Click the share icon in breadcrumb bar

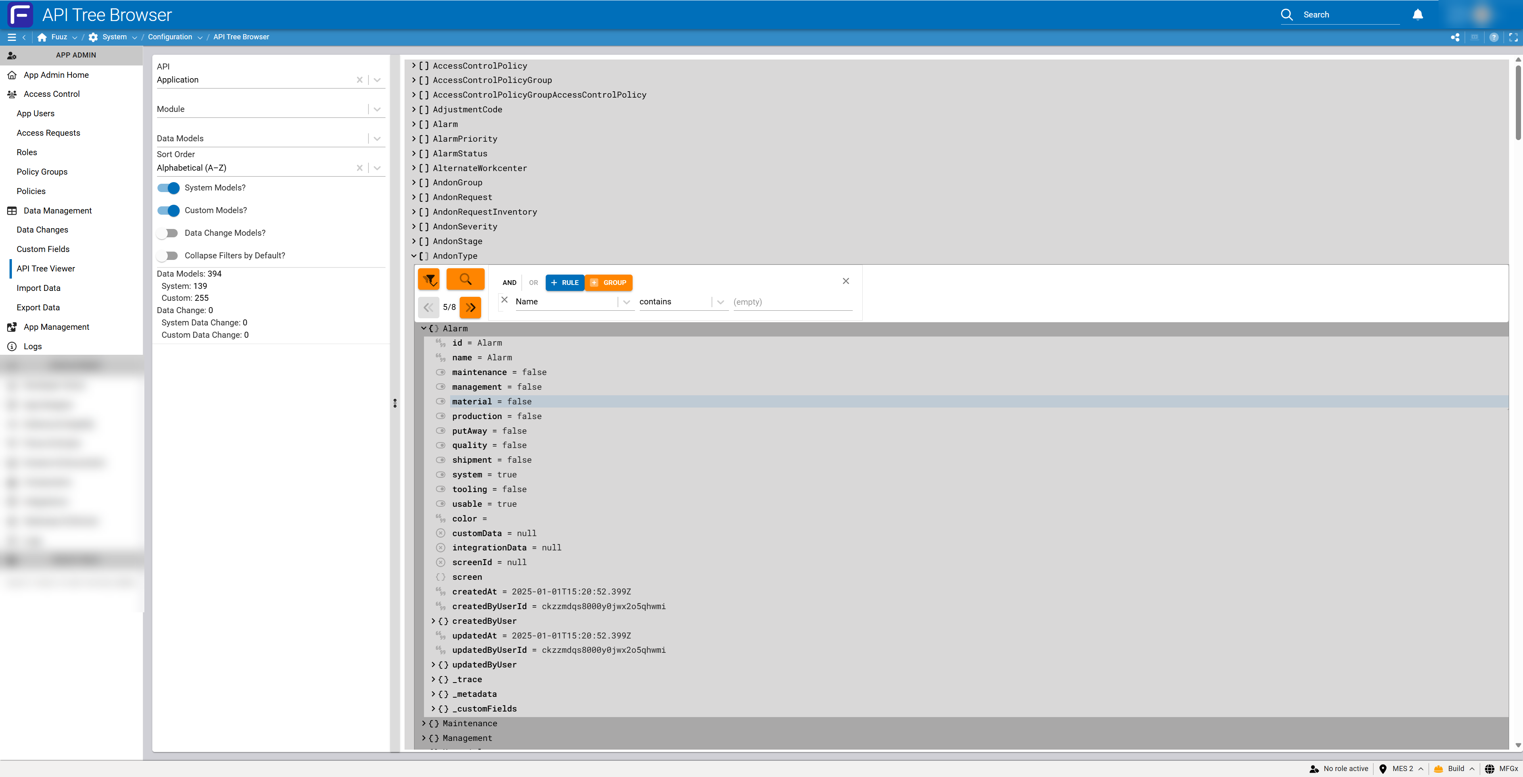1455,37
